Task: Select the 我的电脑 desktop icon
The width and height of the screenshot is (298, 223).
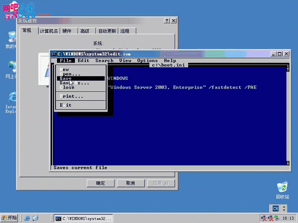Action: [11, 40]
